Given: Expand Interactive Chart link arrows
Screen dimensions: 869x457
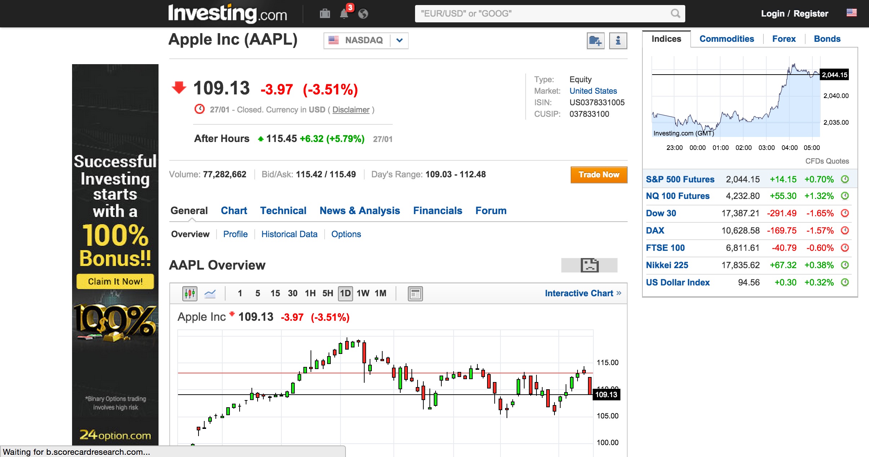Looking at the screenshot, I should pyautogui.click(x=619, y=293).
